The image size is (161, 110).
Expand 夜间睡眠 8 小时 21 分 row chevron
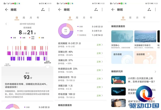click(102, 45)
